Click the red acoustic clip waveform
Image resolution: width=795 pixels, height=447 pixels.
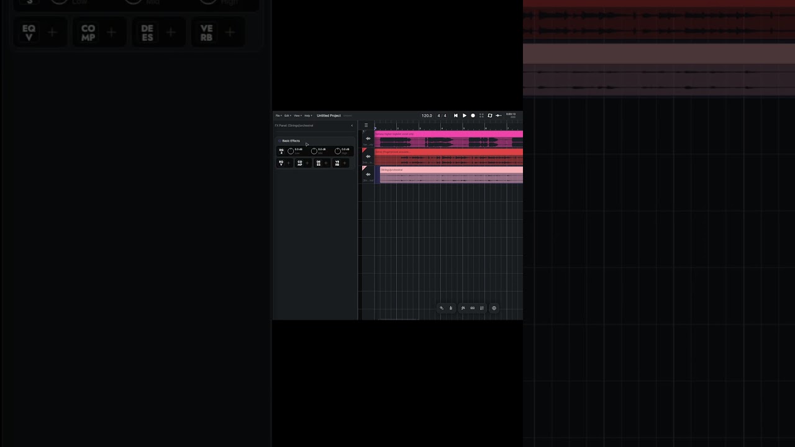[449, 160]
